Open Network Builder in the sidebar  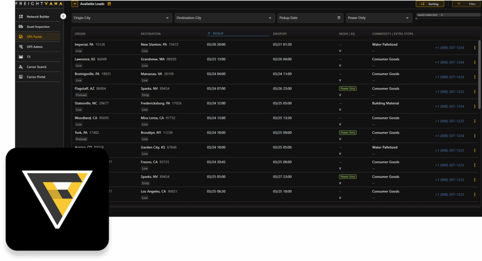(38, 16)
